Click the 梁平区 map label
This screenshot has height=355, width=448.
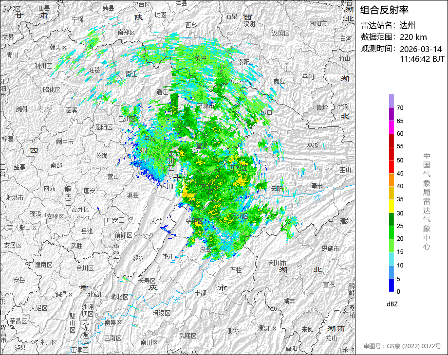tap(194, 221)
